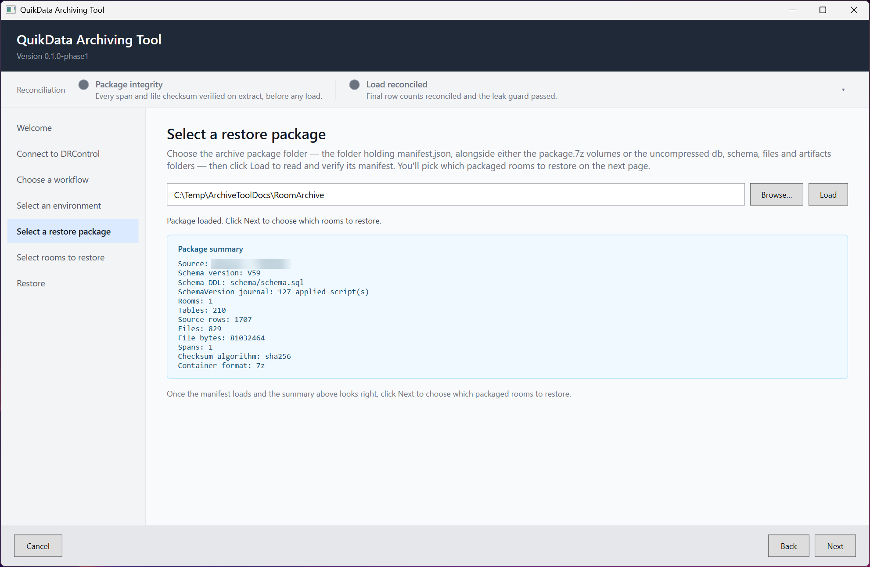870x567 pixels.
Task: Click the Reconciliation label
Action: pos(41,90)
